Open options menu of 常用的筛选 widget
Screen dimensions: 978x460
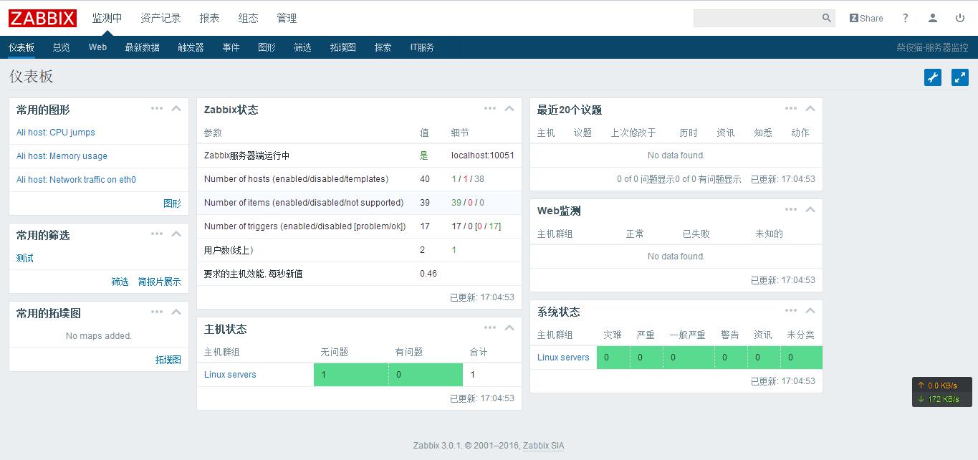[x=157, y=234]
